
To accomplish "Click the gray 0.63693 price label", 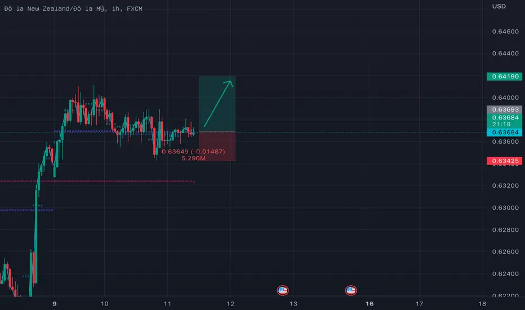I will pyautogui.click(x=504, y=109).
